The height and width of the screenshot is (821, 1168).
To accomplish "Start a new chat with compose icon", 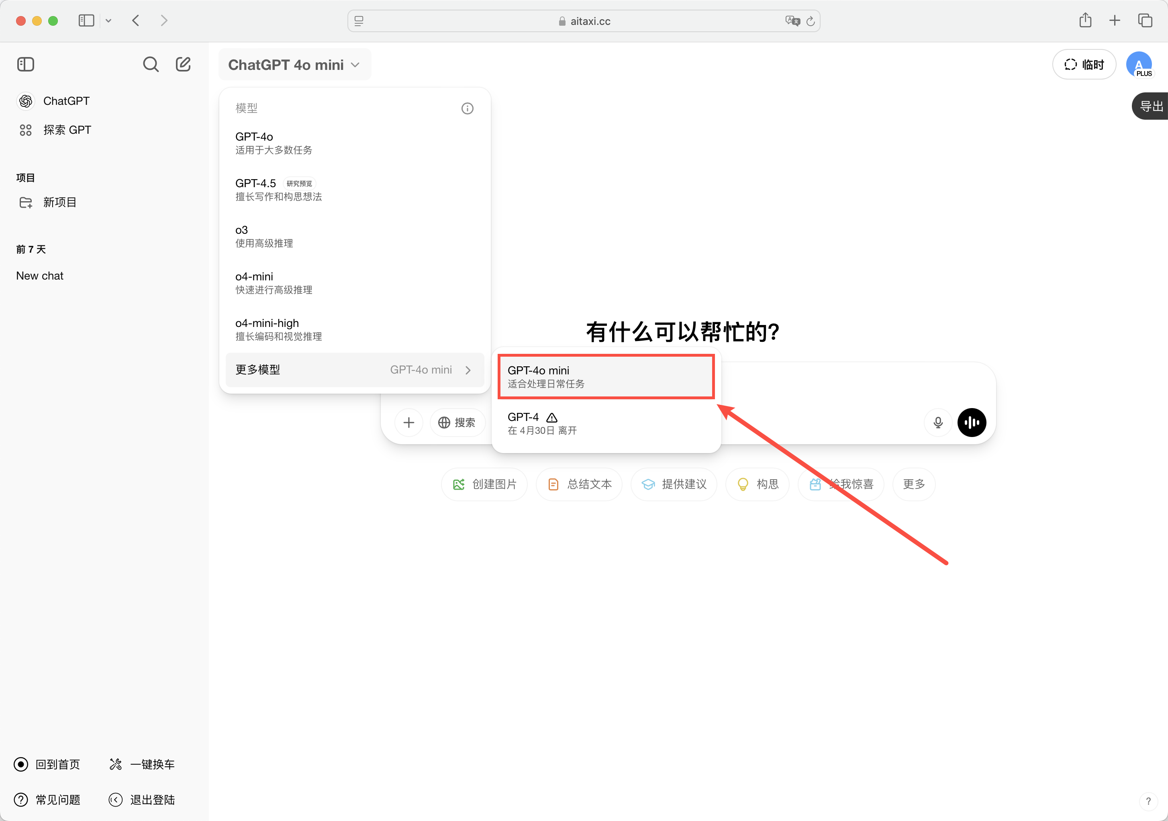I will 183,65.
